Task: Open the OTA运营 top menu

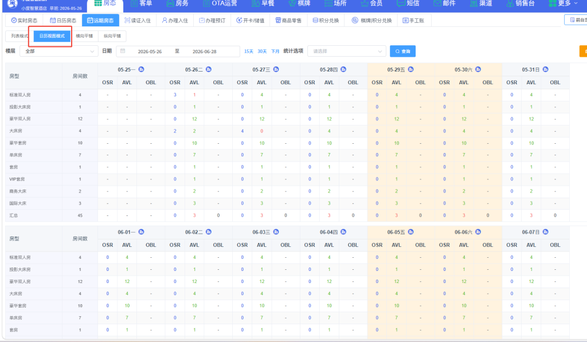Action: (220, 3)
